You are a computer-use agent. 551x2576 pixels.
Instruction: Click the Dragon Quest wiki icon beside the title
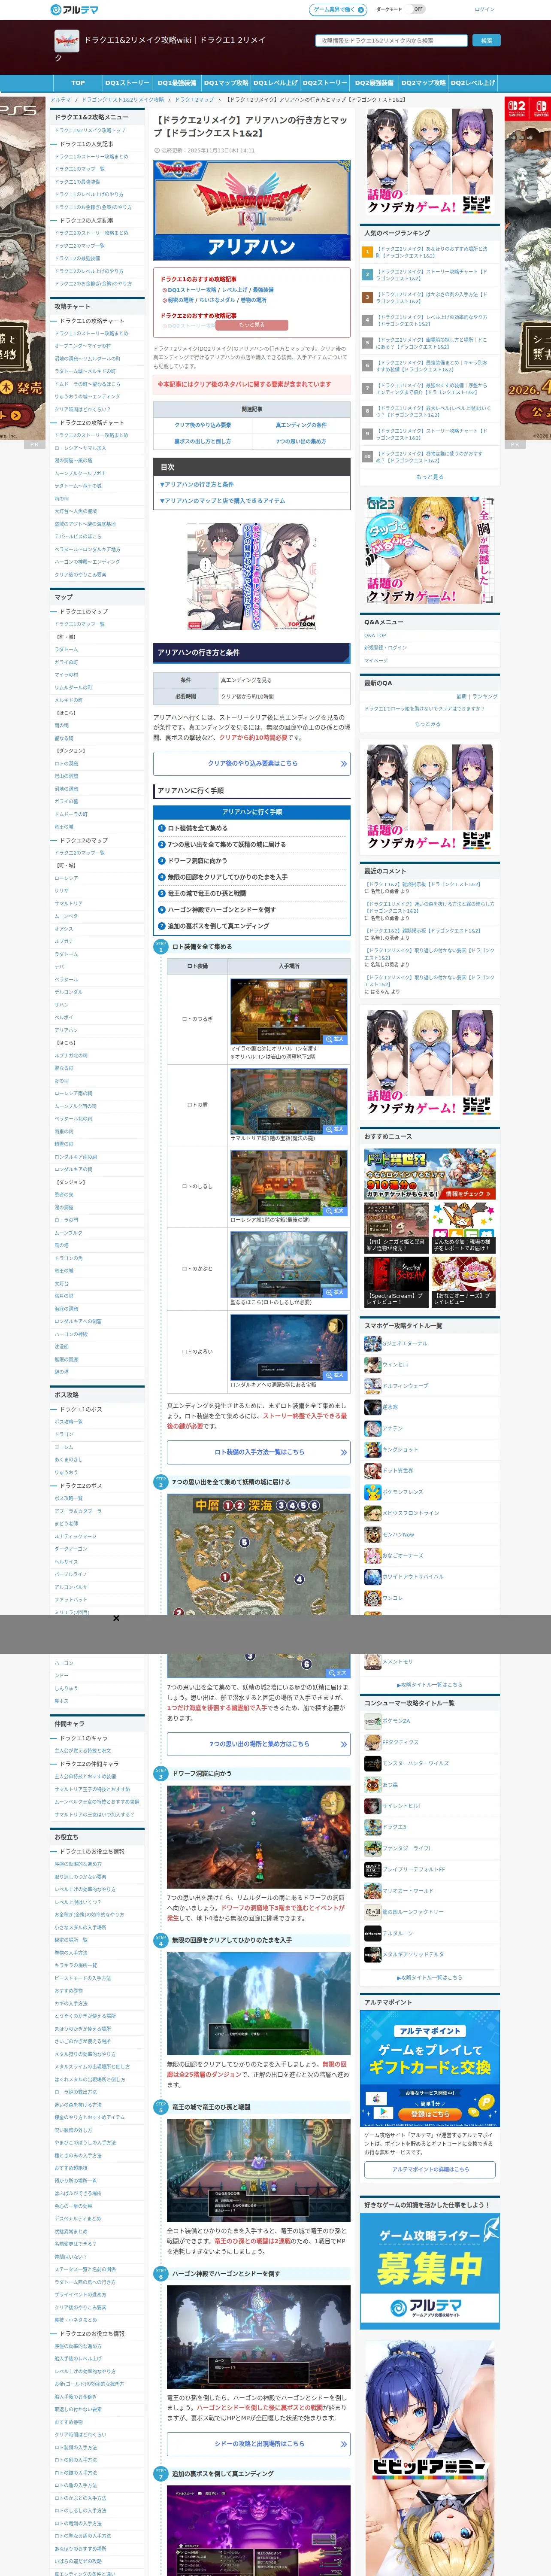[x=66, y=41]
